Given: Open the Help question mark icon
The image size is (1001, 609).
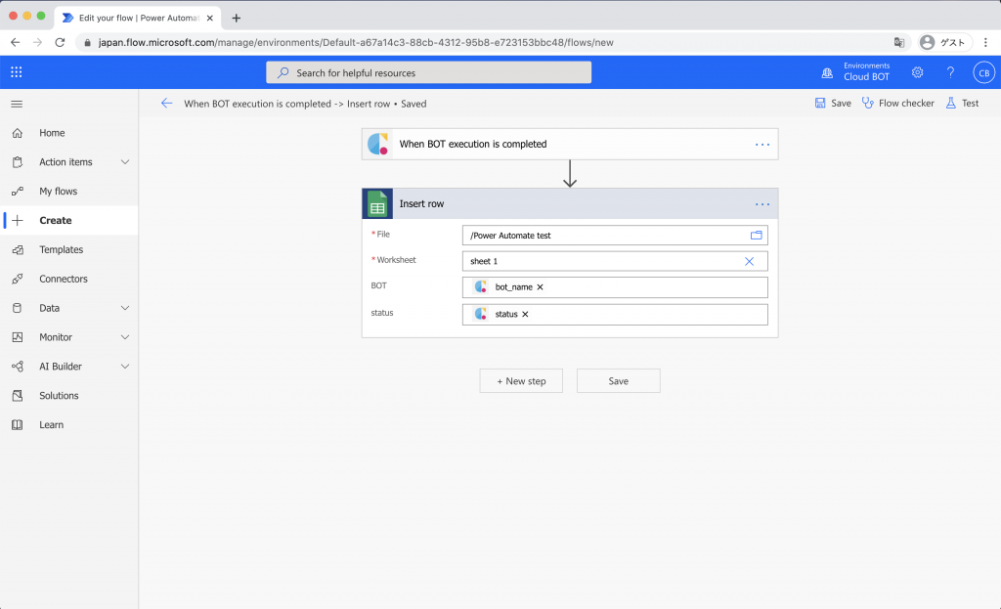Looking at the screenshot, I should pos(950,72).
